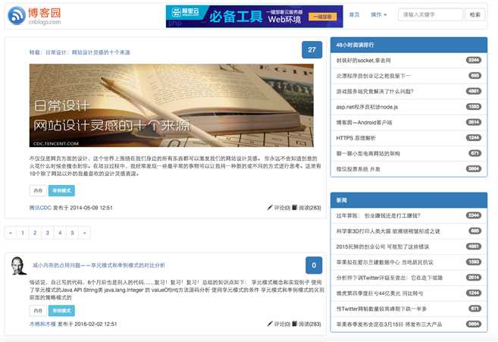Go to previous page with « arrow
Image resolution: width=498 pixels, height=342 pixels.
coord(11,233)
